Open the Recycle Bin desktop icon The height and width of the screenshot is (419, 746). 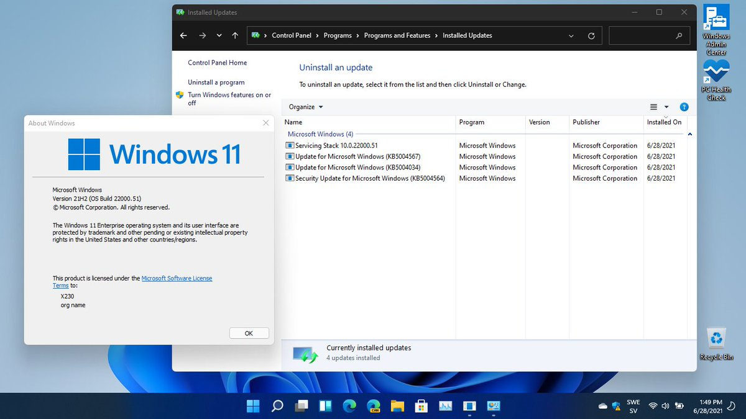[x=717, y=344]
